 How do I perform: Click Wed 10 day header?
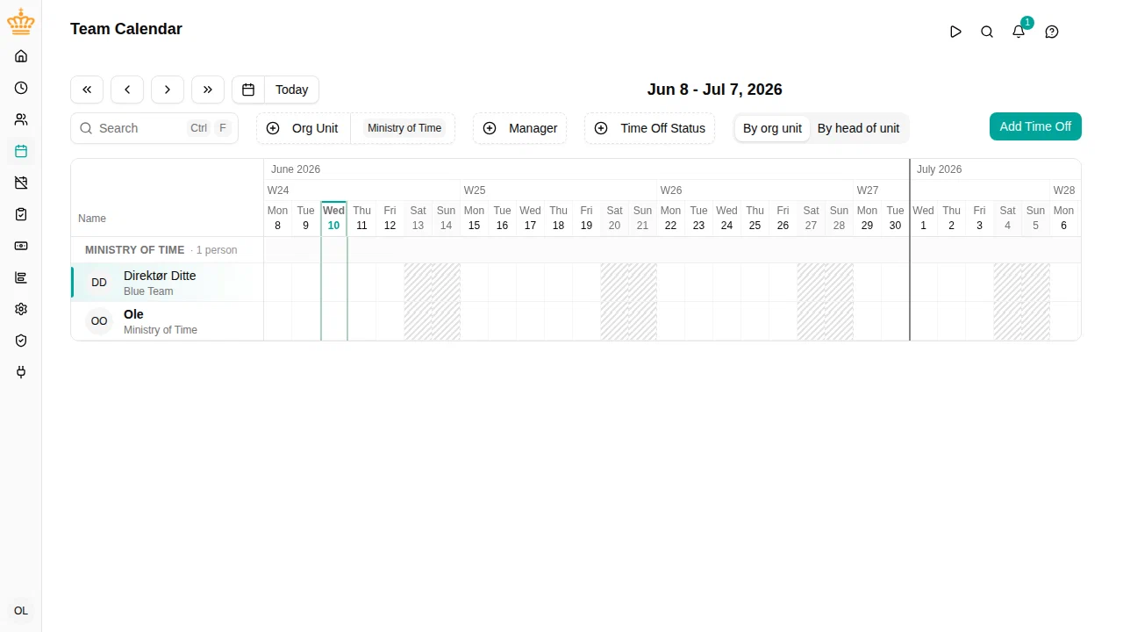333,218
